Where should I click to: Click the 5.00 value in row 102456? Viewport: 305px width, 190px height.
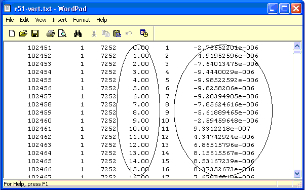[x=141, y=88]
